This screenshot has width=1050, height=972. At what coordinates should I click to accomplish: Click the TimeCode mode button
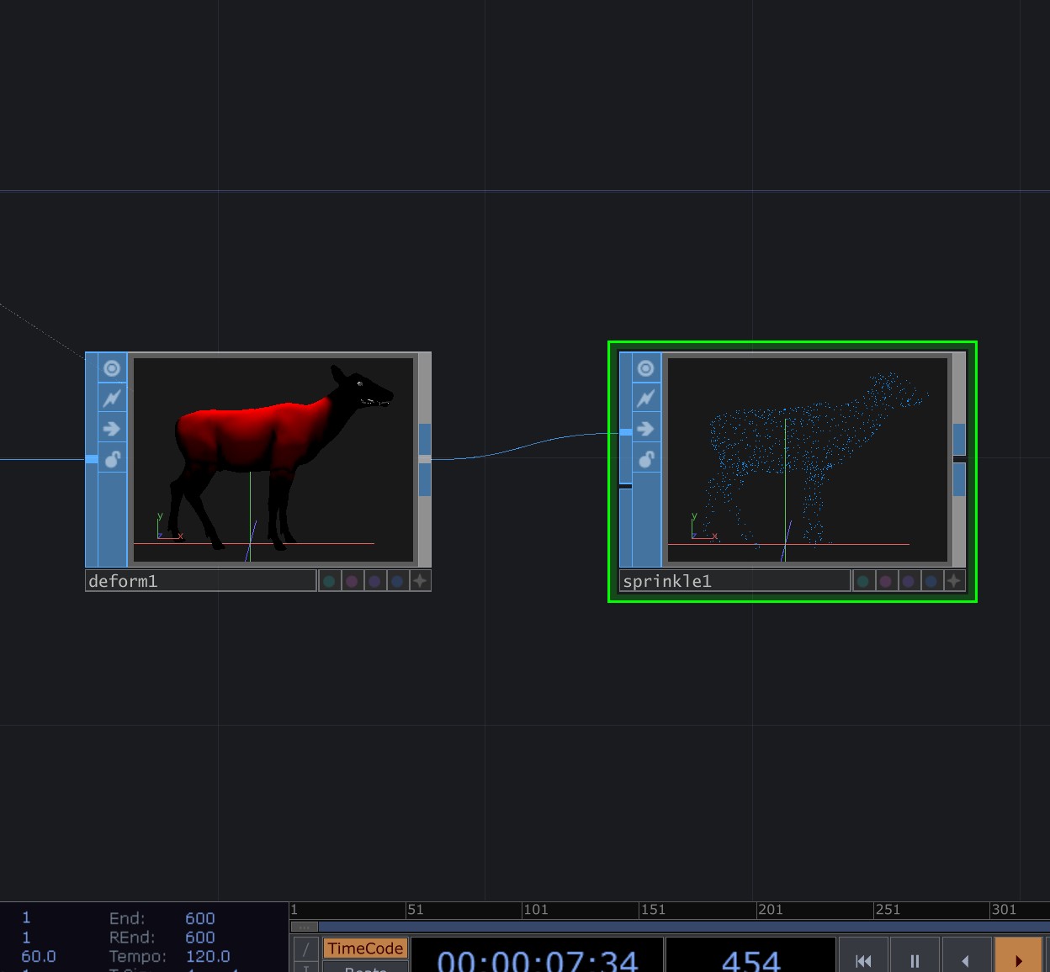click(365, 948)
